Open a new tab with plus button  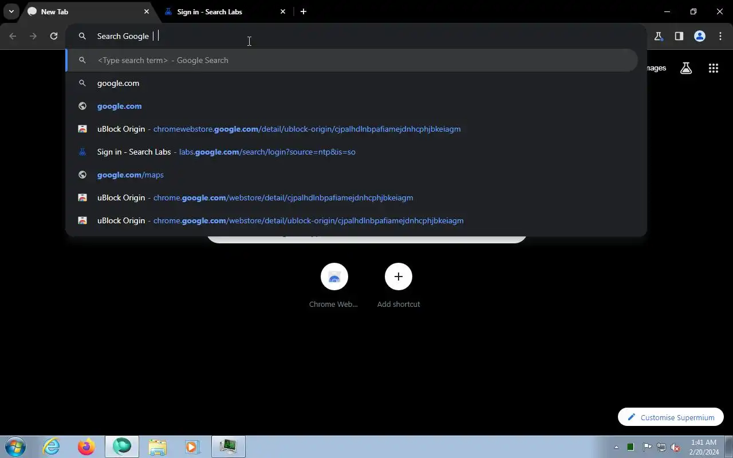pyautogui.click(x=304, y=11)
